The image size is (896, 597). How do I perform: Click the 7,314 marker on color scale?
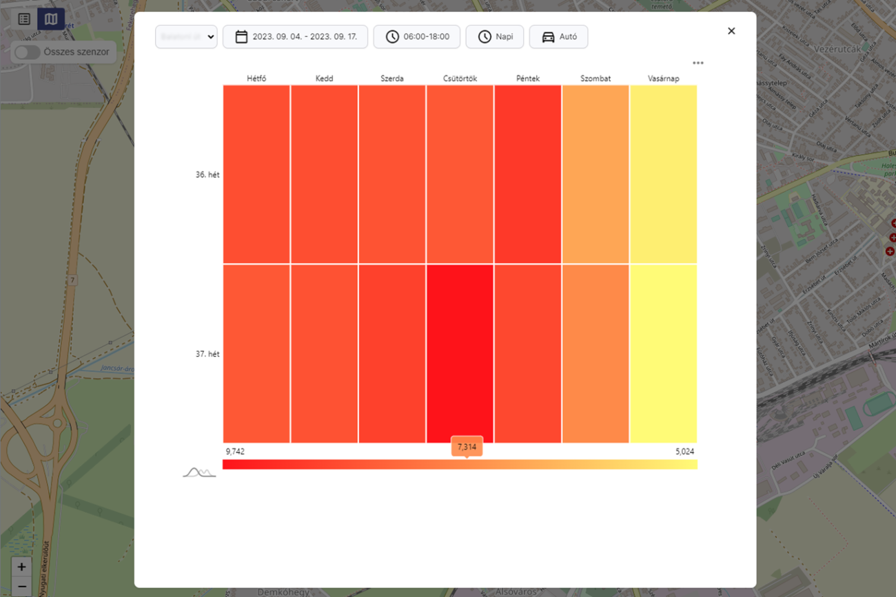tap(467, 447)
